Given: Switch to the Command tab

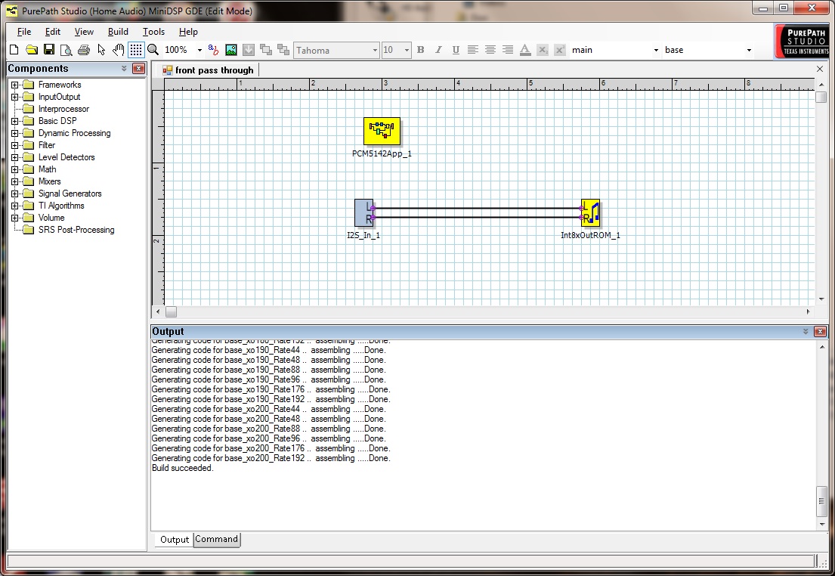Looking at the screenshot, I should tap(217, 539).
